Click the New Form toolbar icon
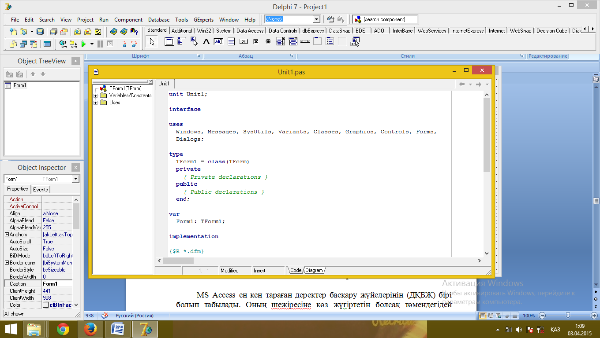 coord(47,44)
